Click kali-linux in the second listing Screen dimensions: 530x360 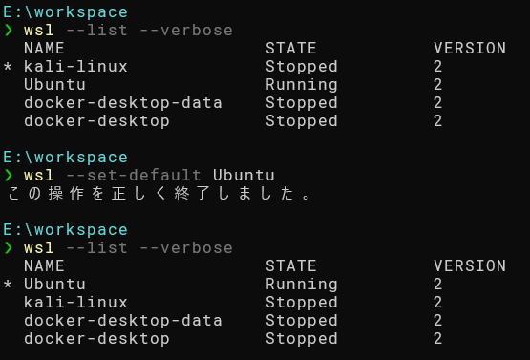(75, 302)
